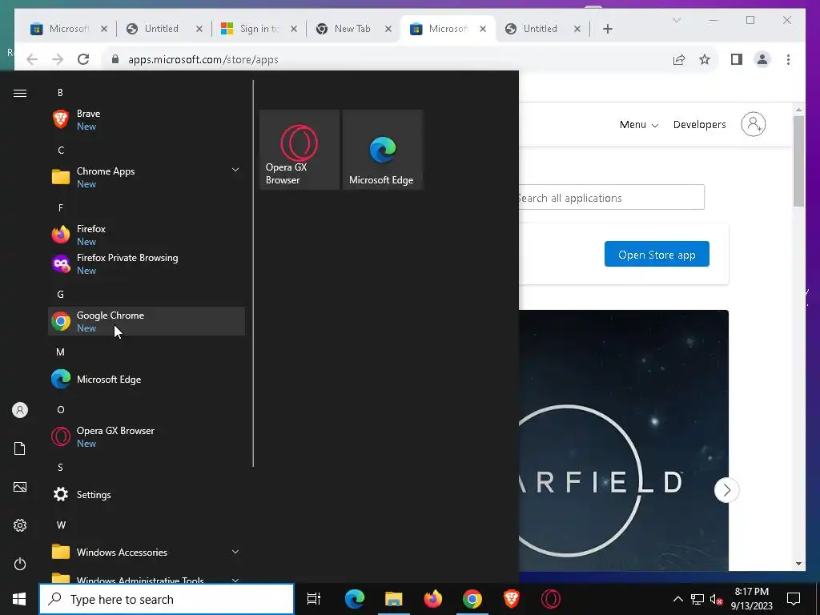Click the muted volume tray icon

pyautogui.click(x=716, y=599)
